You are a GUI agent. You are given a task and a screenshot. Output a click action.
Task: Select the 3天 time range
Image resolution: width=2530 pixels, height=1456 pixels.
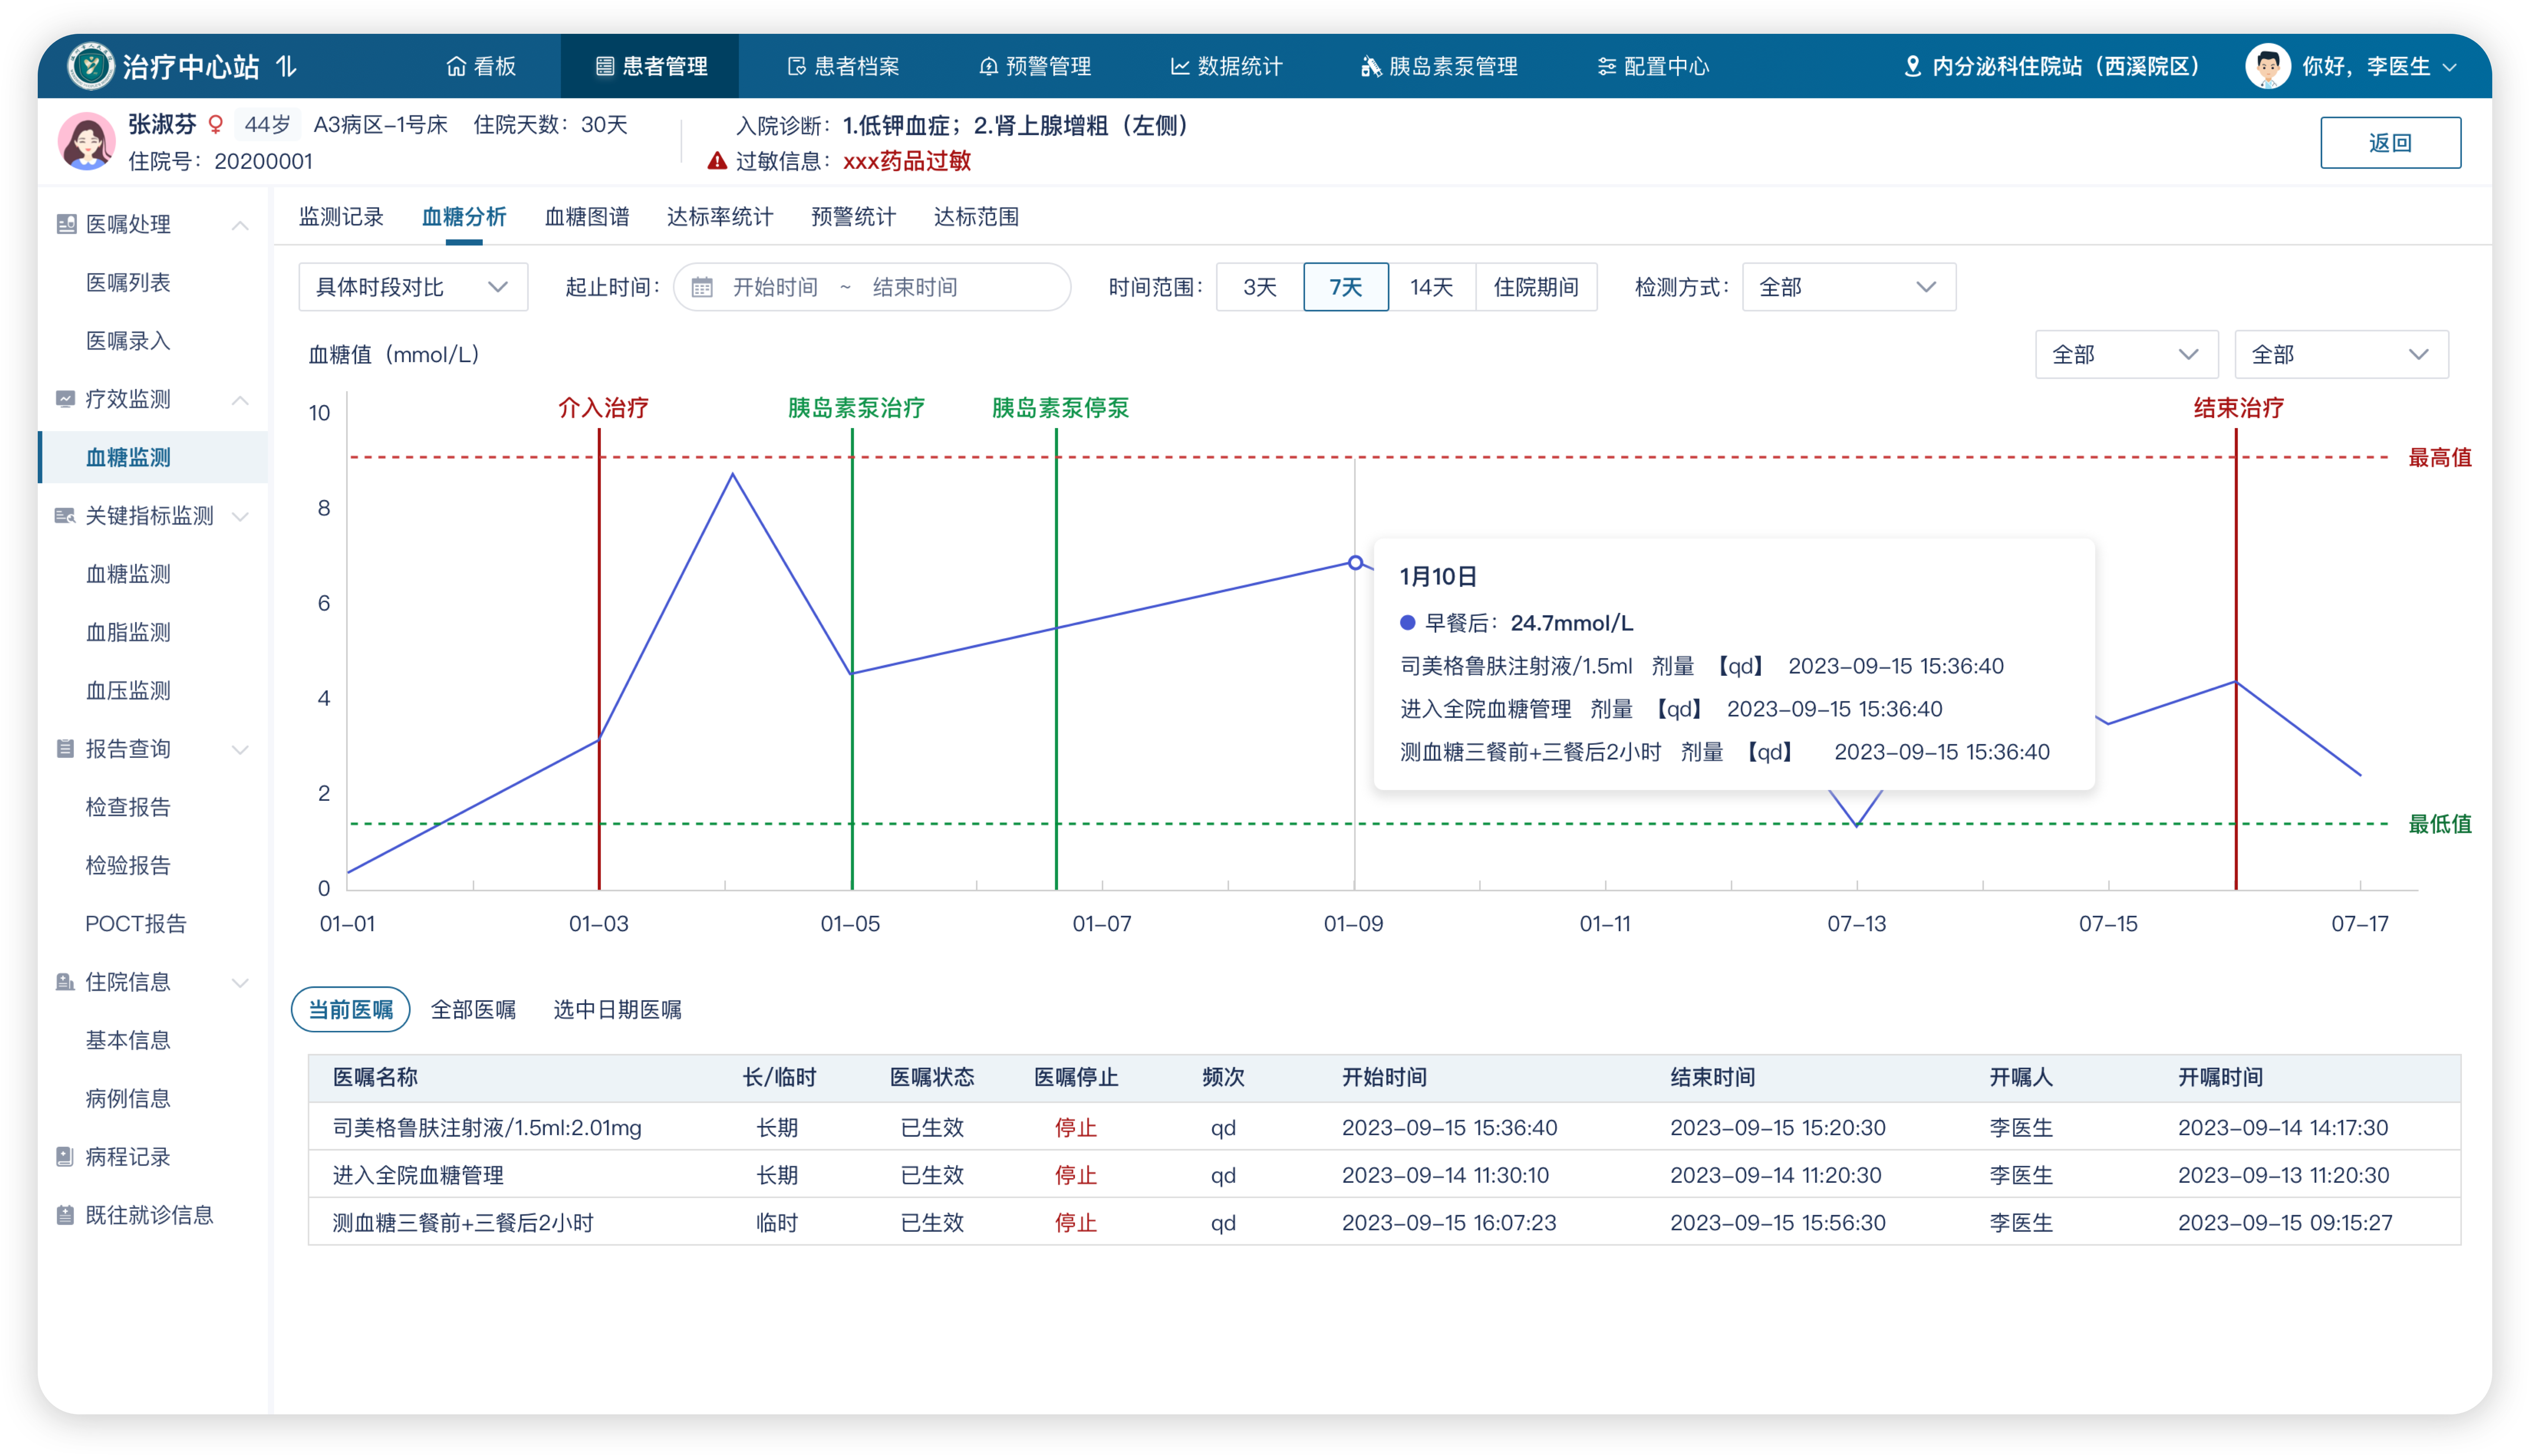coord(1260,287)
